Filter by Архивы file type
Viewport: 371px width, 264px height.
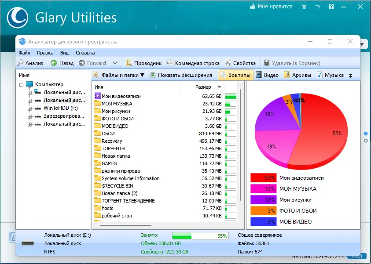pyautogui.click(x=298, y=75)
